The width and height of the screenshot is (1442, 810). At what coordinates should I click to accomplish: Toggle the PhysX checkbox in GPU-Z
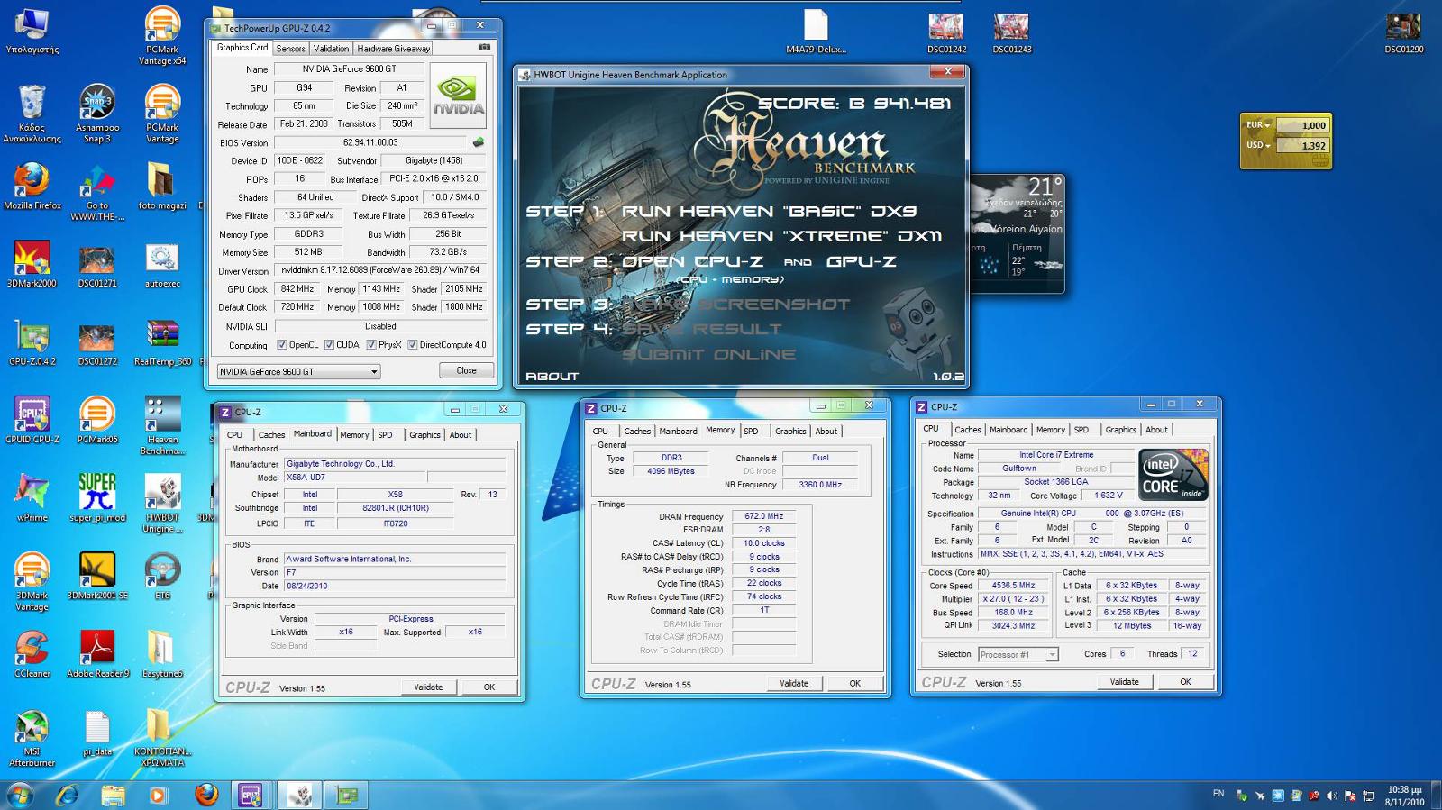click(x=371, y=345)
